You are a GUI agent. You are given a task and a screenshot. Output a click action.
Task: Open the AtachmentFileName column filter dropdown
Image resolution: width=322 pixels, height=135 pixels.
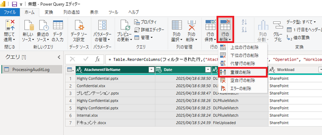151,70
